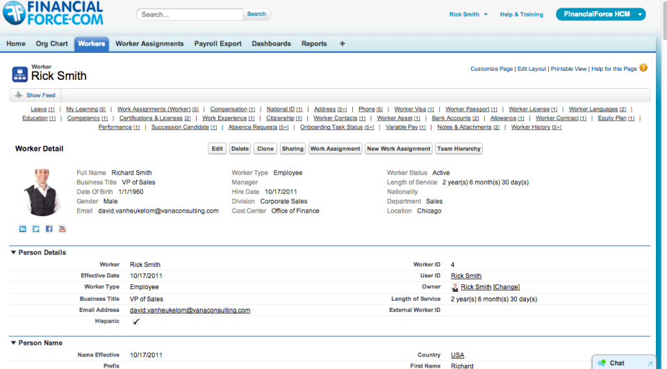
Task: Open the Facebook profile icon
Action: [49, 229]
